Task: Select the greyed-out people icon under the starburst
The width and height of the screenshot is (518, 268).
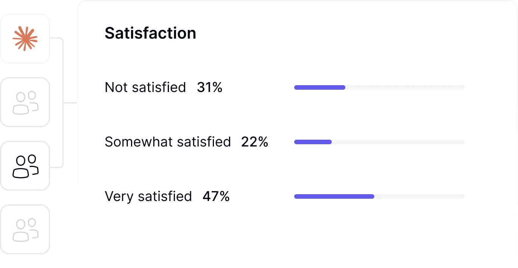Action: pos(25,102)
